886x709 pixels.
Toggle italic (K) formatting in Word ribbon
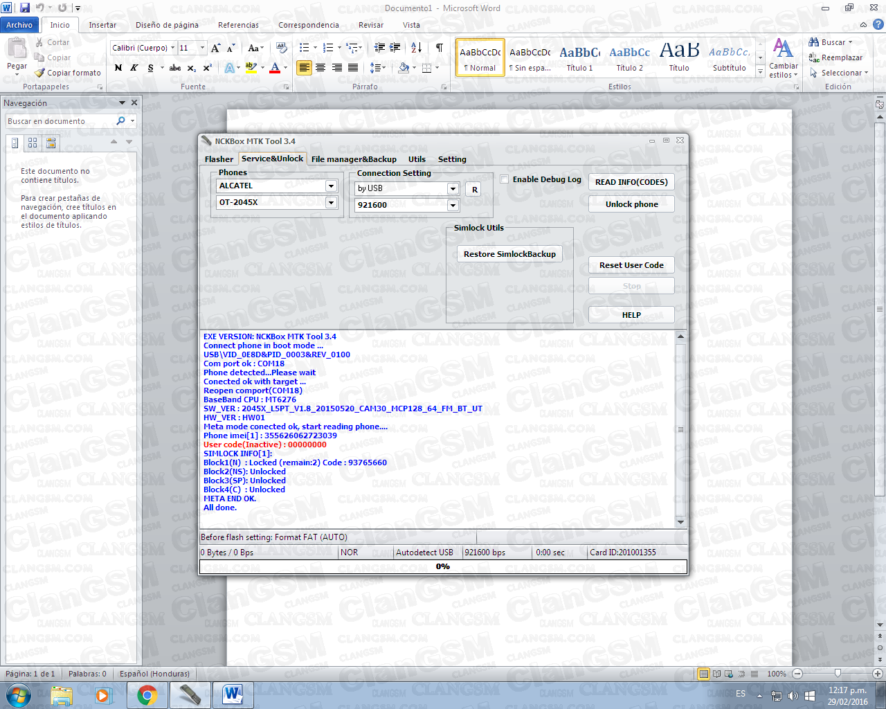coord(134,68)
